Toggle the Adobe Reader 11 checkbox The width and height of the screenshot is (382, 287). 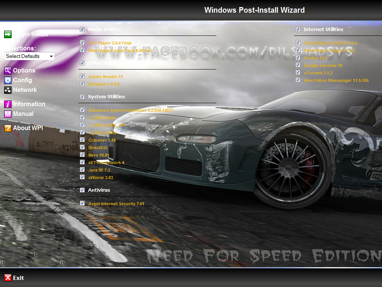coord(82,76)
